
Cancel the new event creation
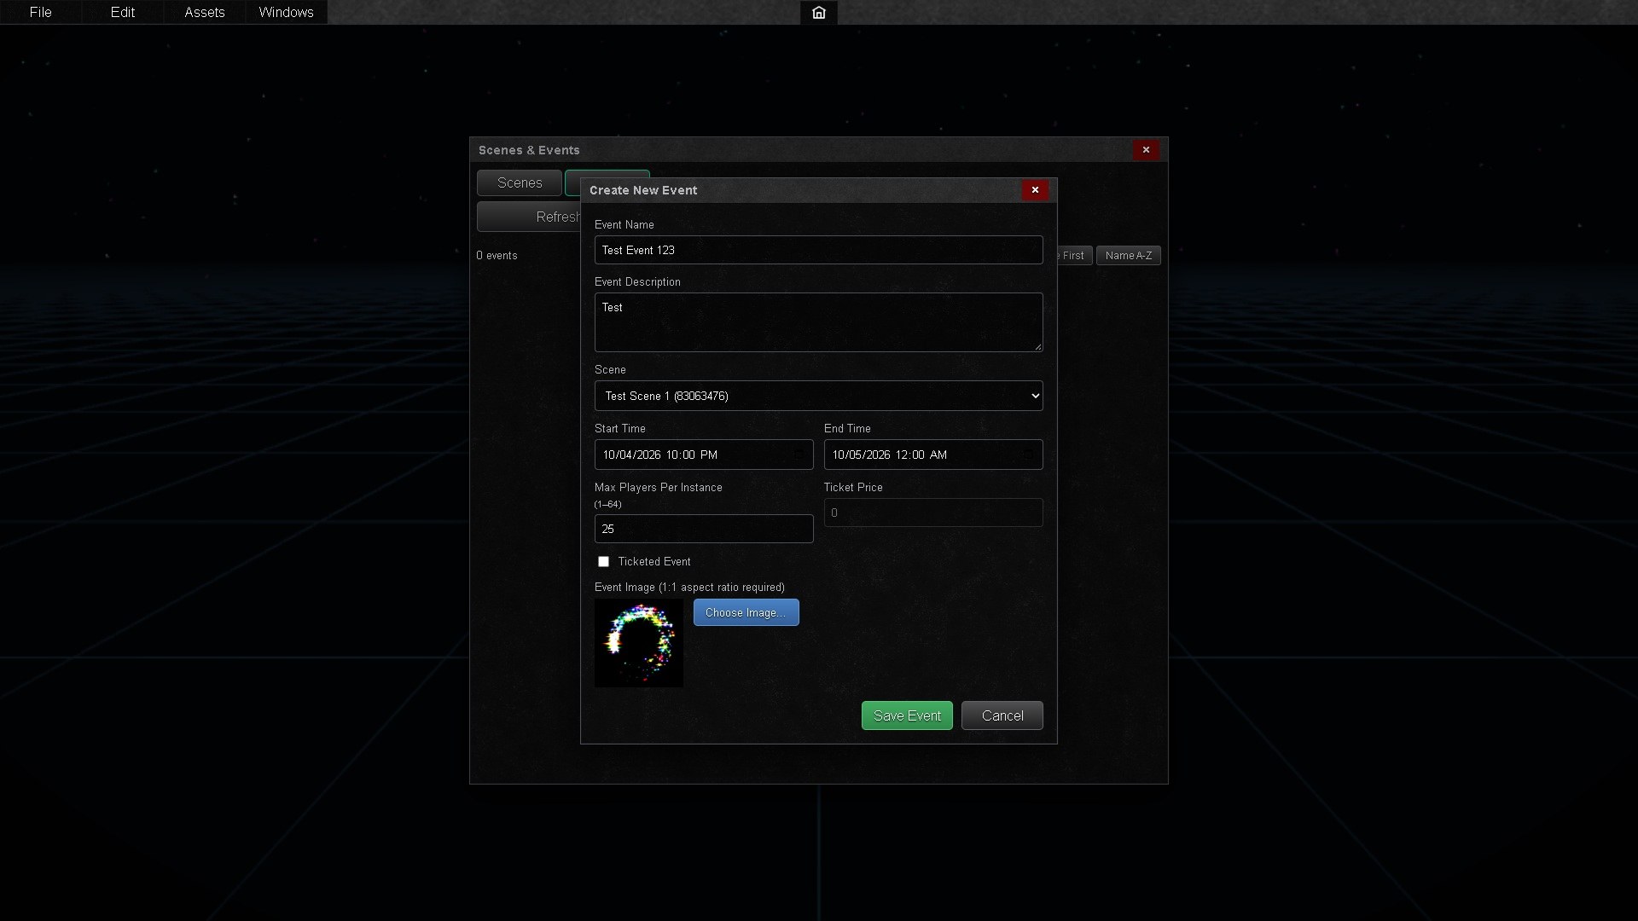point(1002,715)
